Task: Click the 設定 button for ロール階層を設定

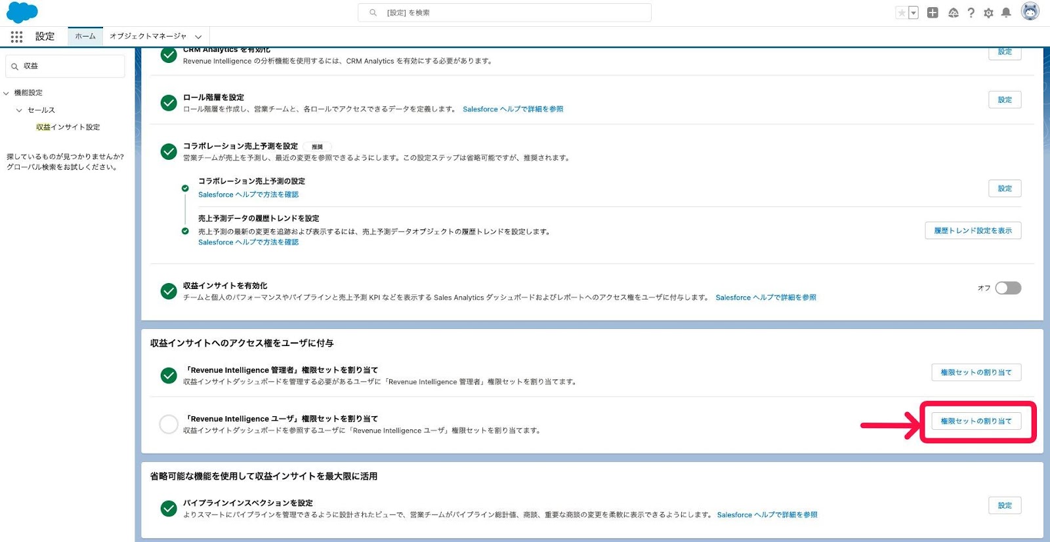Action: tap(1005, 100)
